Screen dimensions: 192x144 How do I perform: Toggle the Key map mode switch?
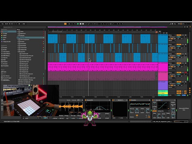pyautogui.click(x=175, y=24)
